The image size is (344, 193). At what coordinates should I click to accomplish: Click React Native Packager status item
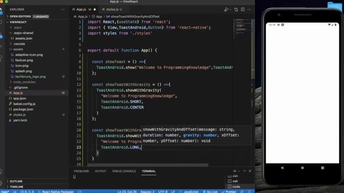56,191
